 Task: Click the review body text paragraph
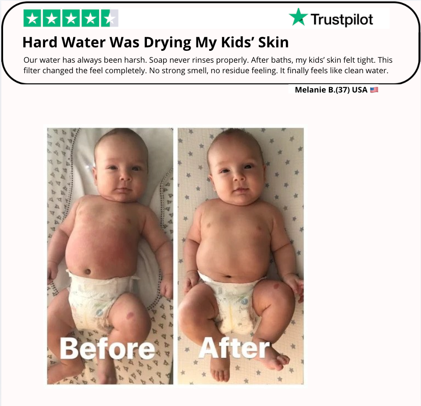(208, 65)
